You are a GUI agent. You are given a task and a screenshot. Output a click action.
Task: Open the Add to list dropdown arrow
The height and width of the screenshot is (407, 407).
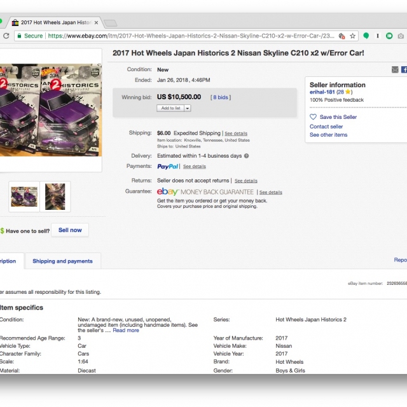pos(188,108)
